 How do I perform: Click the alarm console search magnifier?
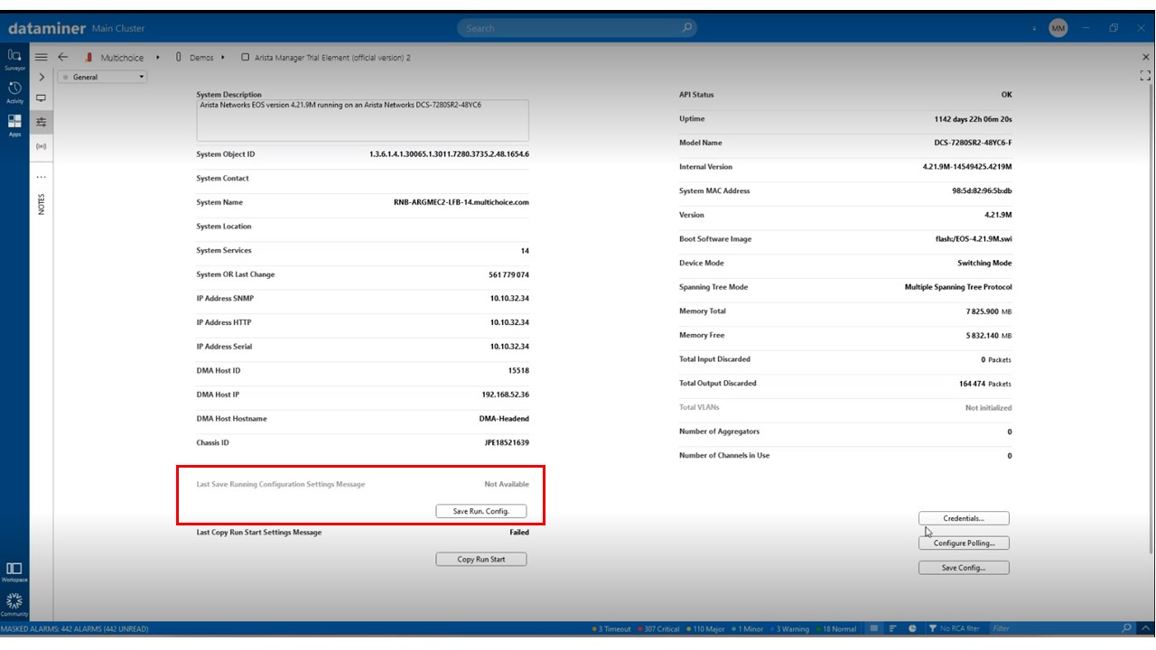click(1126, 628)
